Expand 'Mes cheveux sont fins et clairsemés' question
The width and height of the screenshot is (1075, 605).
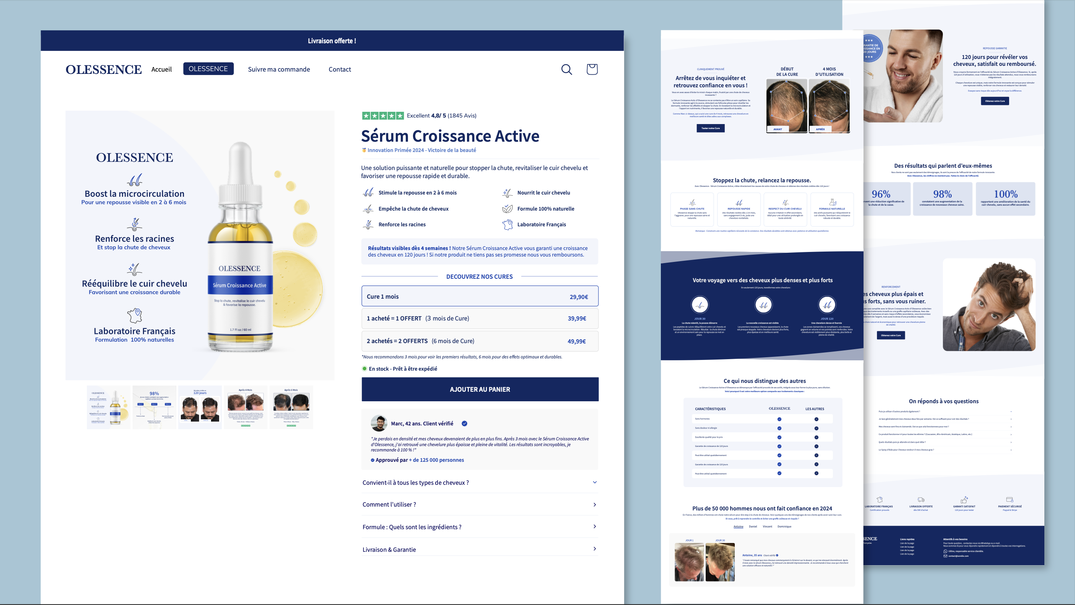tap(945, 427)
